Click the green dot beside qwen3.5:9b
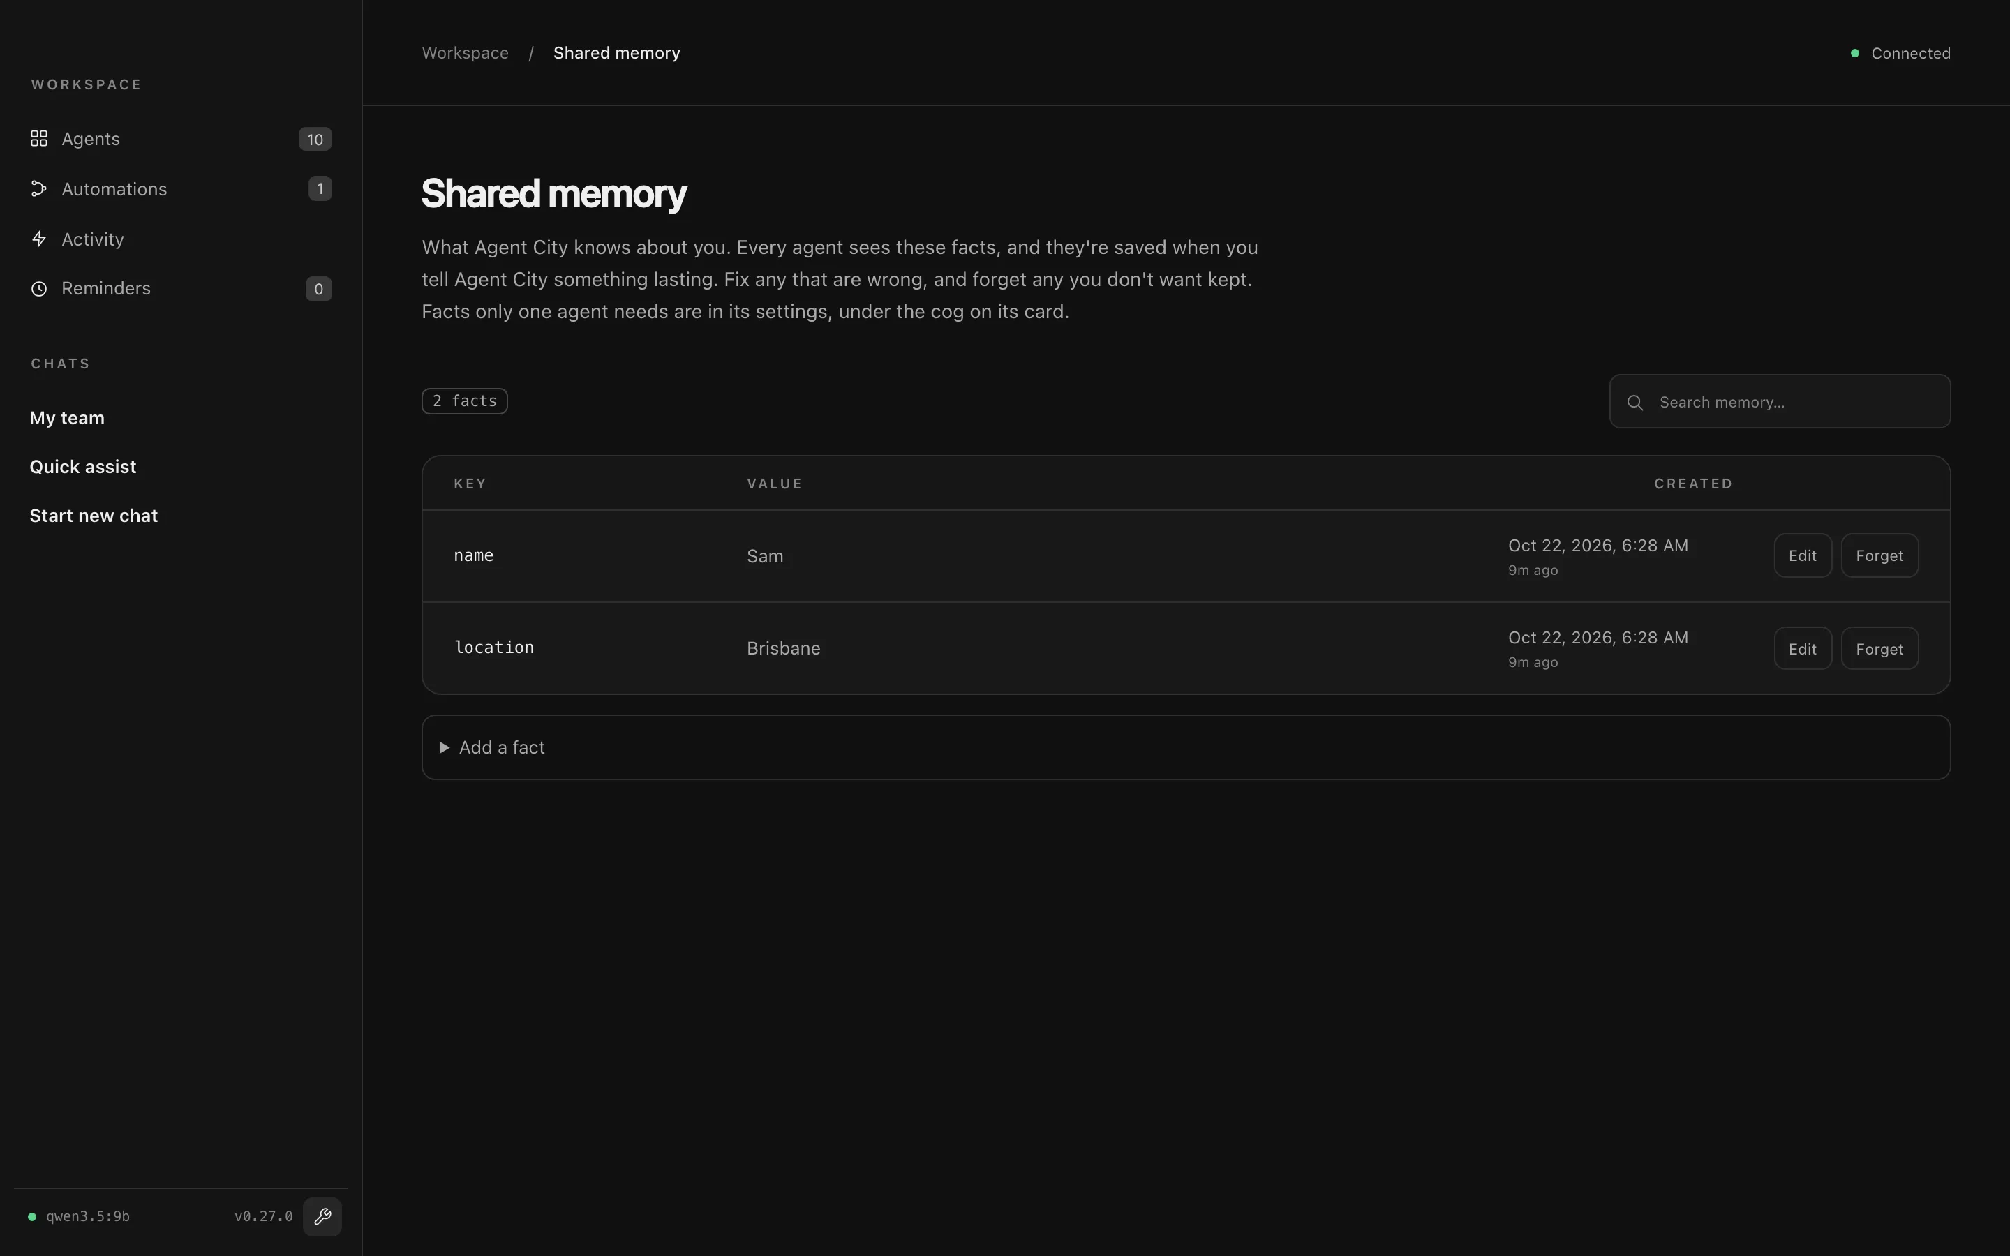 (32, 1217)
